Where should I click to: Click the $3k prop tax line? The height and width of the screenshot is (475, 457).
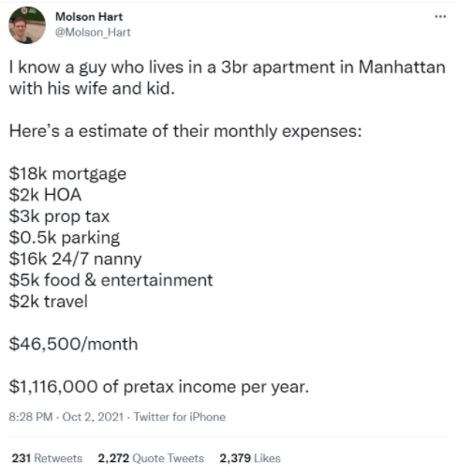[59, 216]
